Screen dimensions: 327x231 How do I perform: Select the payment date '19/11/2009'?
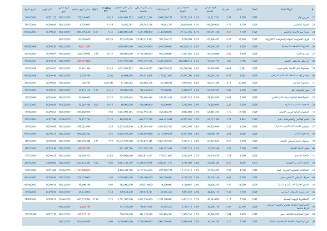click(30, 170)
